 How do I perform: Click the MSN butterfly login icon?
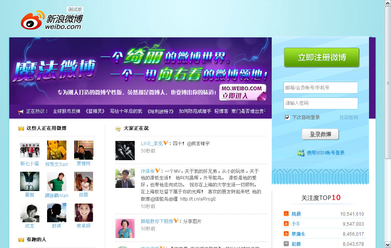pos(301,152)
